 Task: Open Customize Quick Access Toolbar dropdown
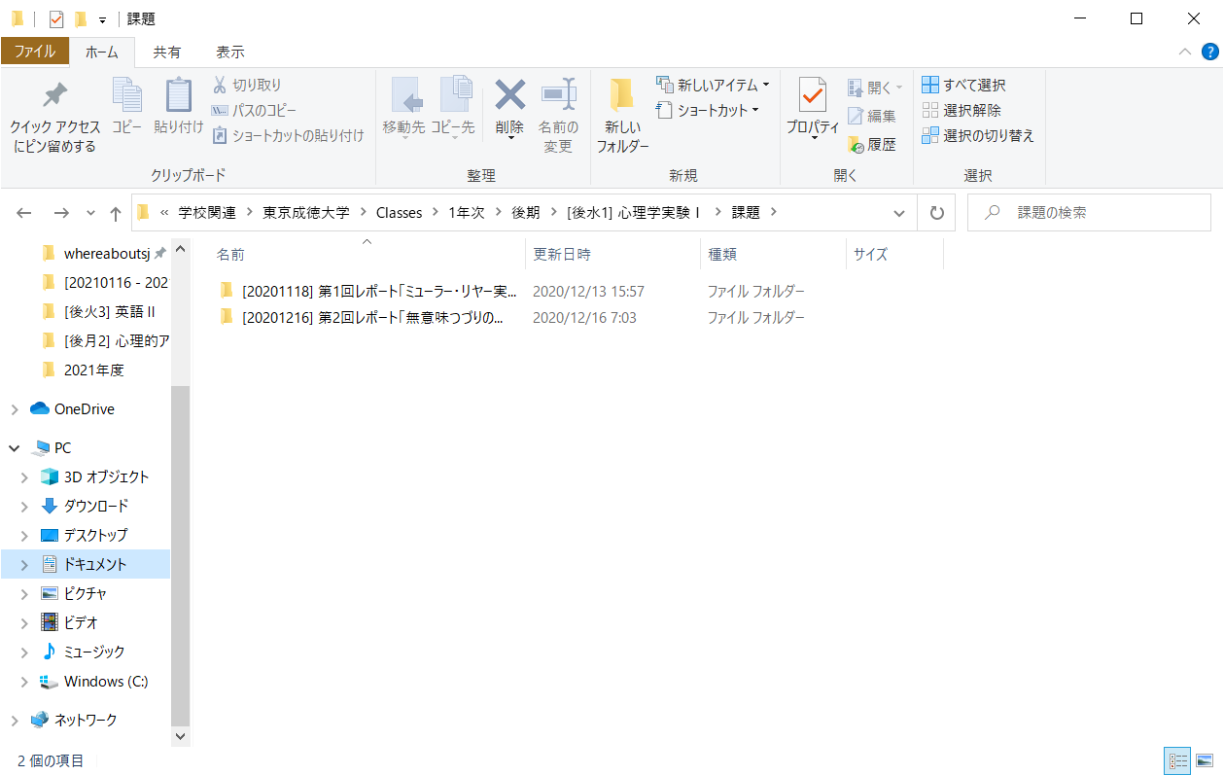(x=102, y=19)
